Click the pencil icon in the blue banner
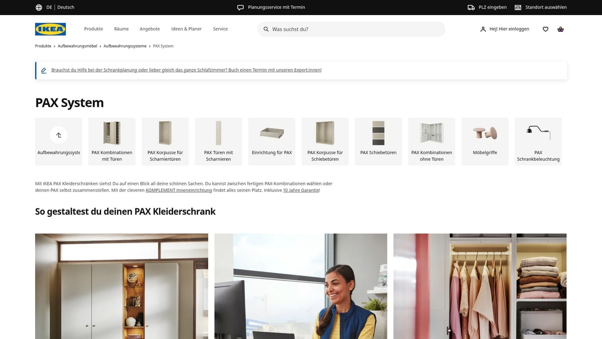This screenshot has height=339, width=602. 44,70
